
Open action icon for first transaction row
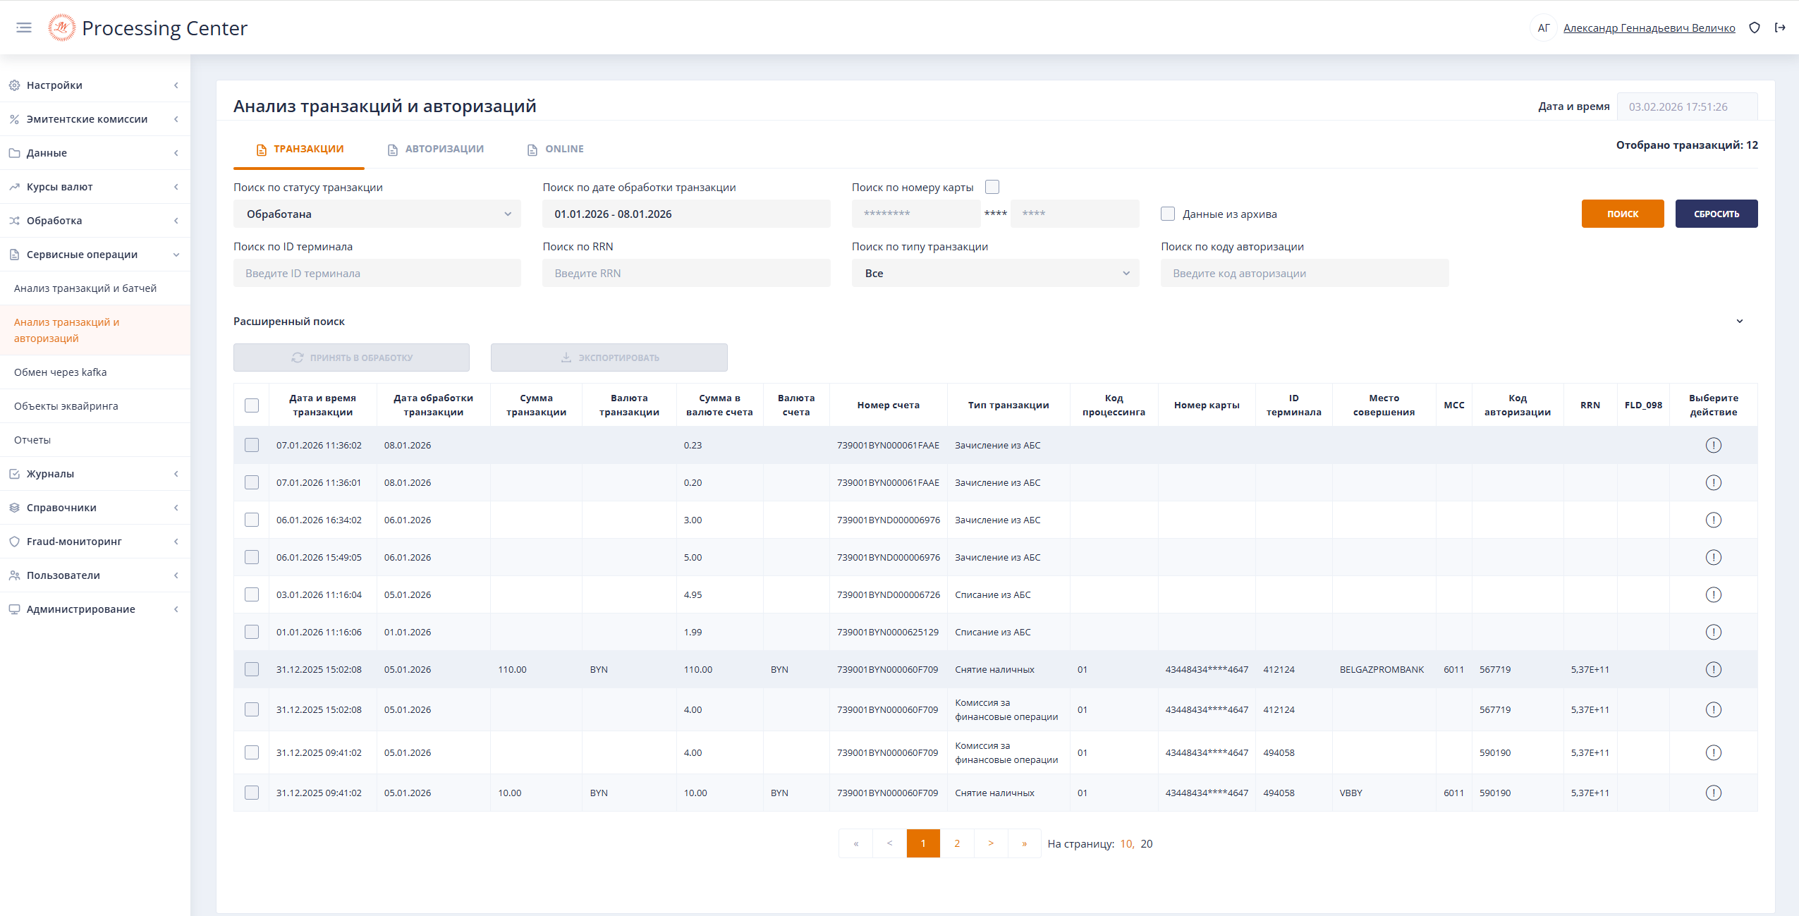pyautogui.click(x=1713, y=445)
